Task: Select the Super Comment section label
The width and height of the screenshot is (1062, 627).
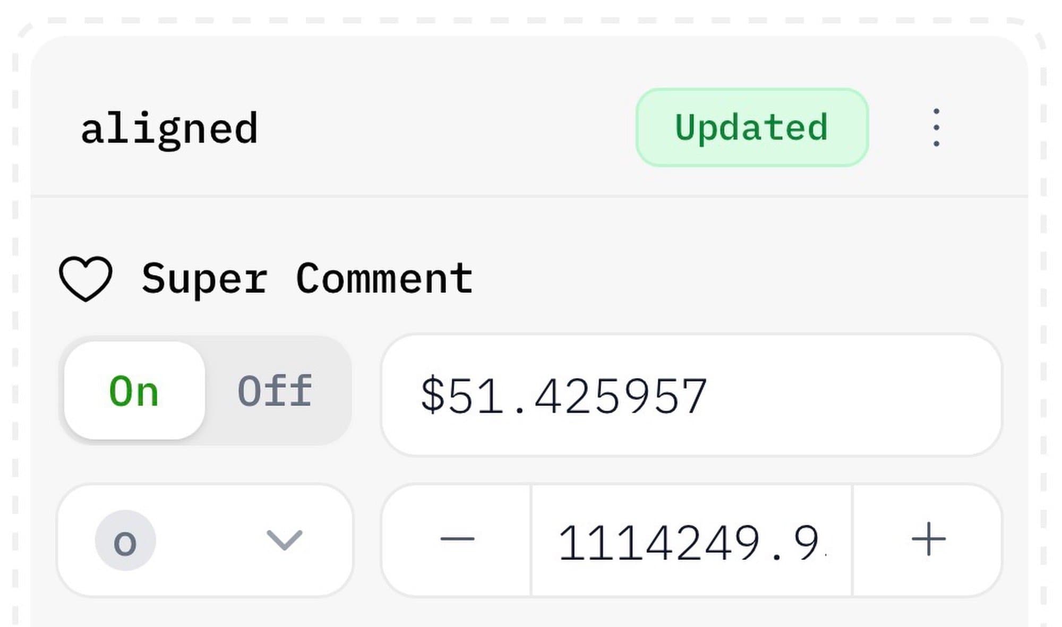Action: point(307,278)
